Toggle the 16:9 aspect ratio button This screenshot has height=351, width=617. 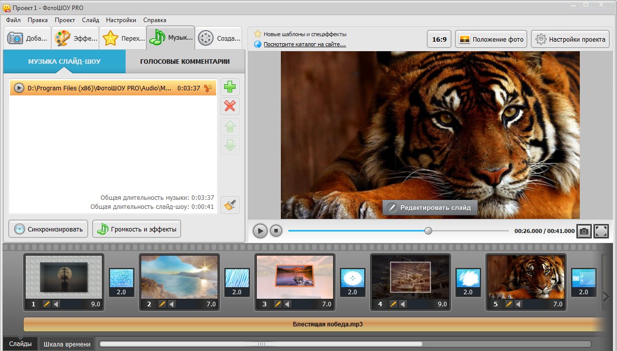(439, 39)
